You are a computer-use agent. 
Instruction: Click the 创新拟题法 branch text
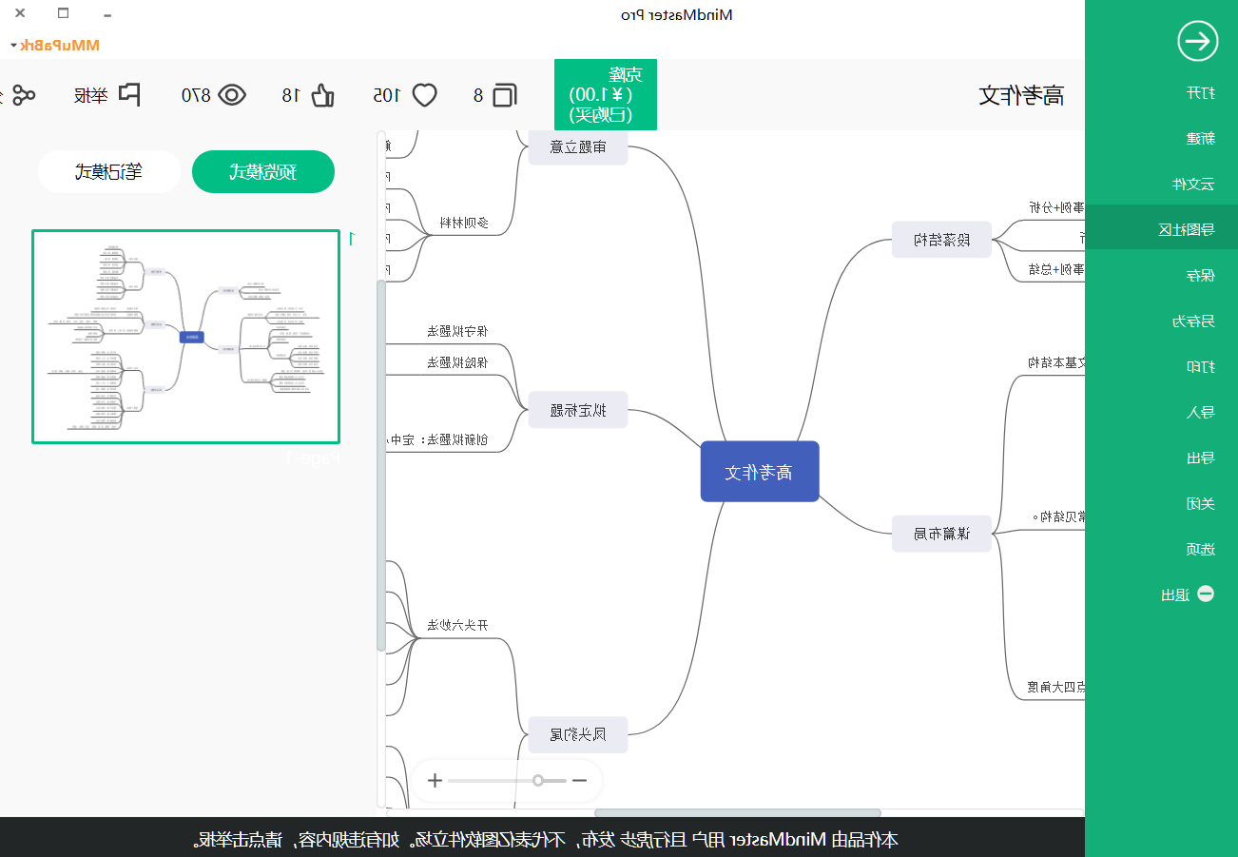[x=438, y=439]
